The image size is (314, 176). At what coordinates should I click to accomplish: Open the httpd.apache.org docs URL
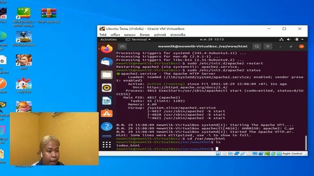(x=187, y=88)
